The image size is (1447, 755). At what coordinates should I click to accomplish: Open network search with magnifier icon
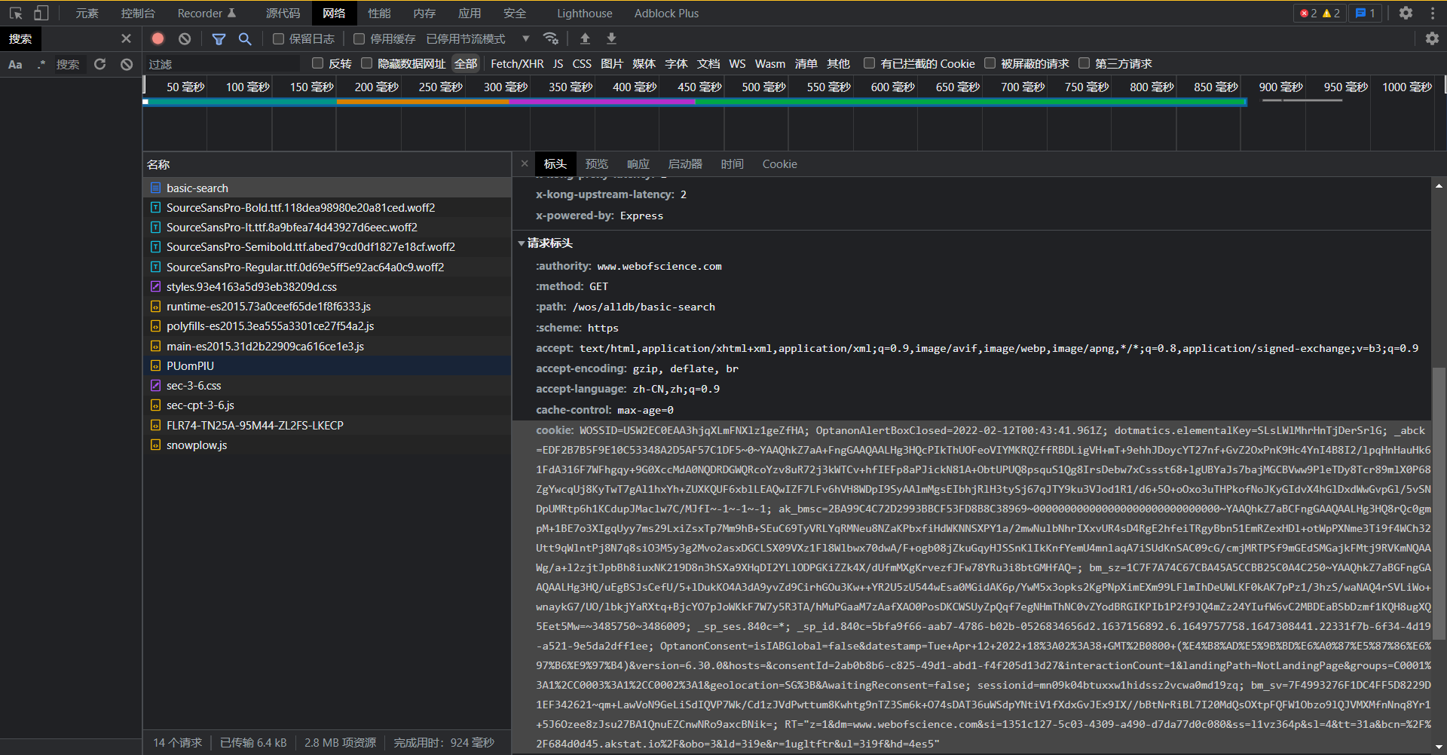pos(245,38)
